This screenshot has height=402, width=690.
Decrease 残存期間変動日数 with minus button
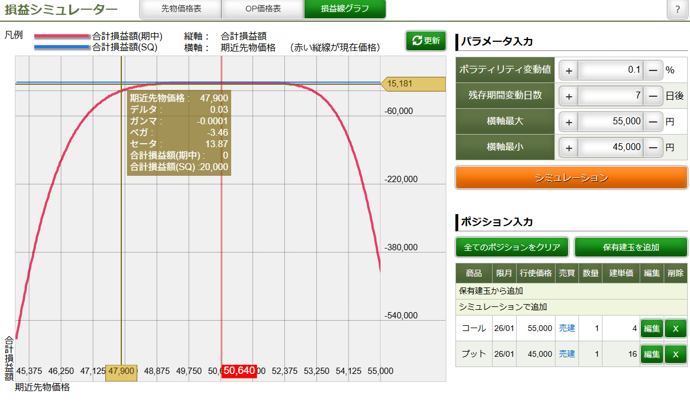point(653,96)
